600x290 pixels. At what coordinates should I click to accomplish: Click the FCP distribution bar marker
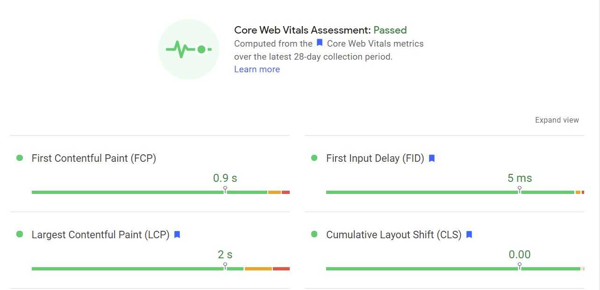coord(225,190)
